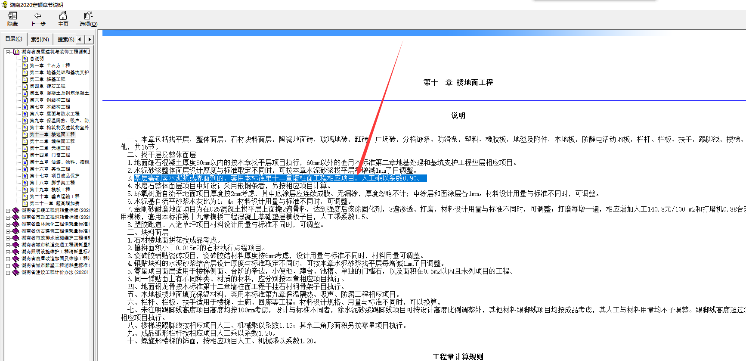Click the page icon beside 第二十一章 超高增加费

point(25,203)
